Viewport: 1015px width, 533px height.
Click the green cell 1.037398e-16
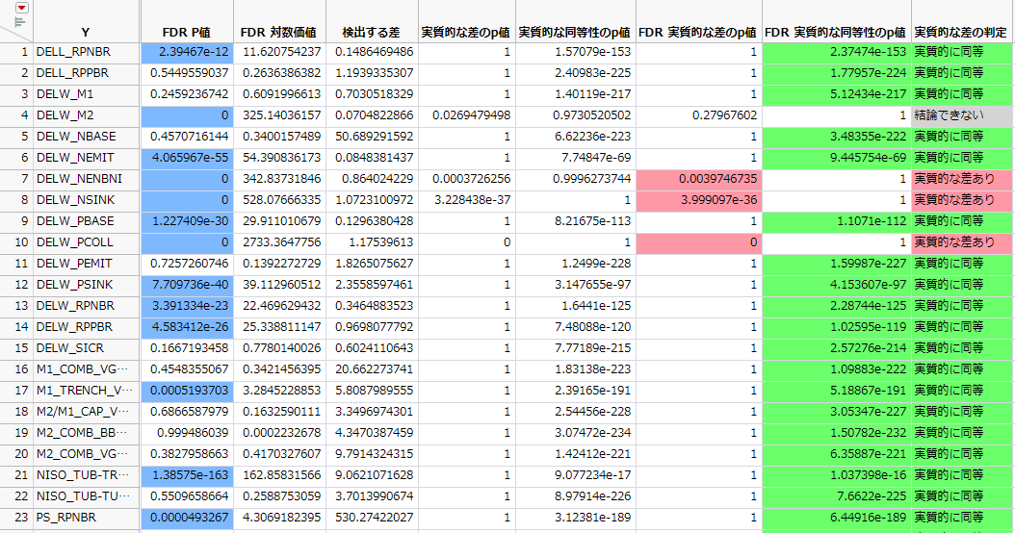click(836, 474)
